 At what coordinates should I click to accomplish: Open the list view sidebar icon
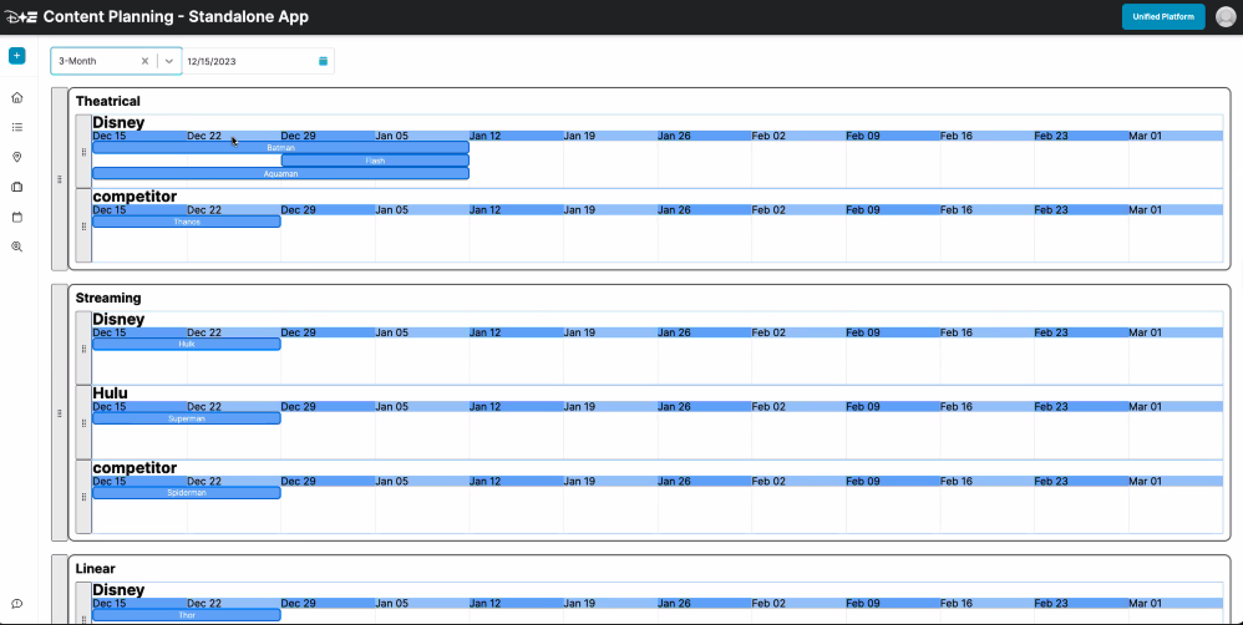tap(17, 127)
